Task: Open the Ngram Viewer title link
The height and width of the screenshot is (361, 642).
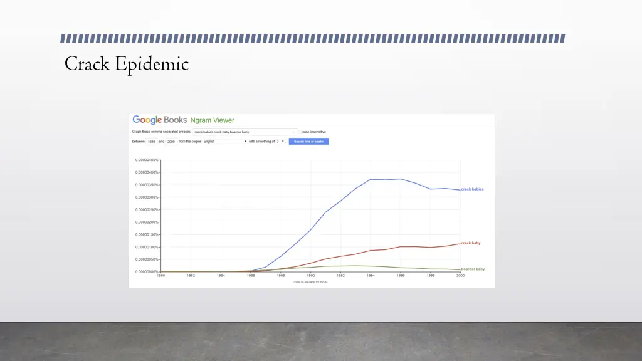Action: tap(212, 120)
